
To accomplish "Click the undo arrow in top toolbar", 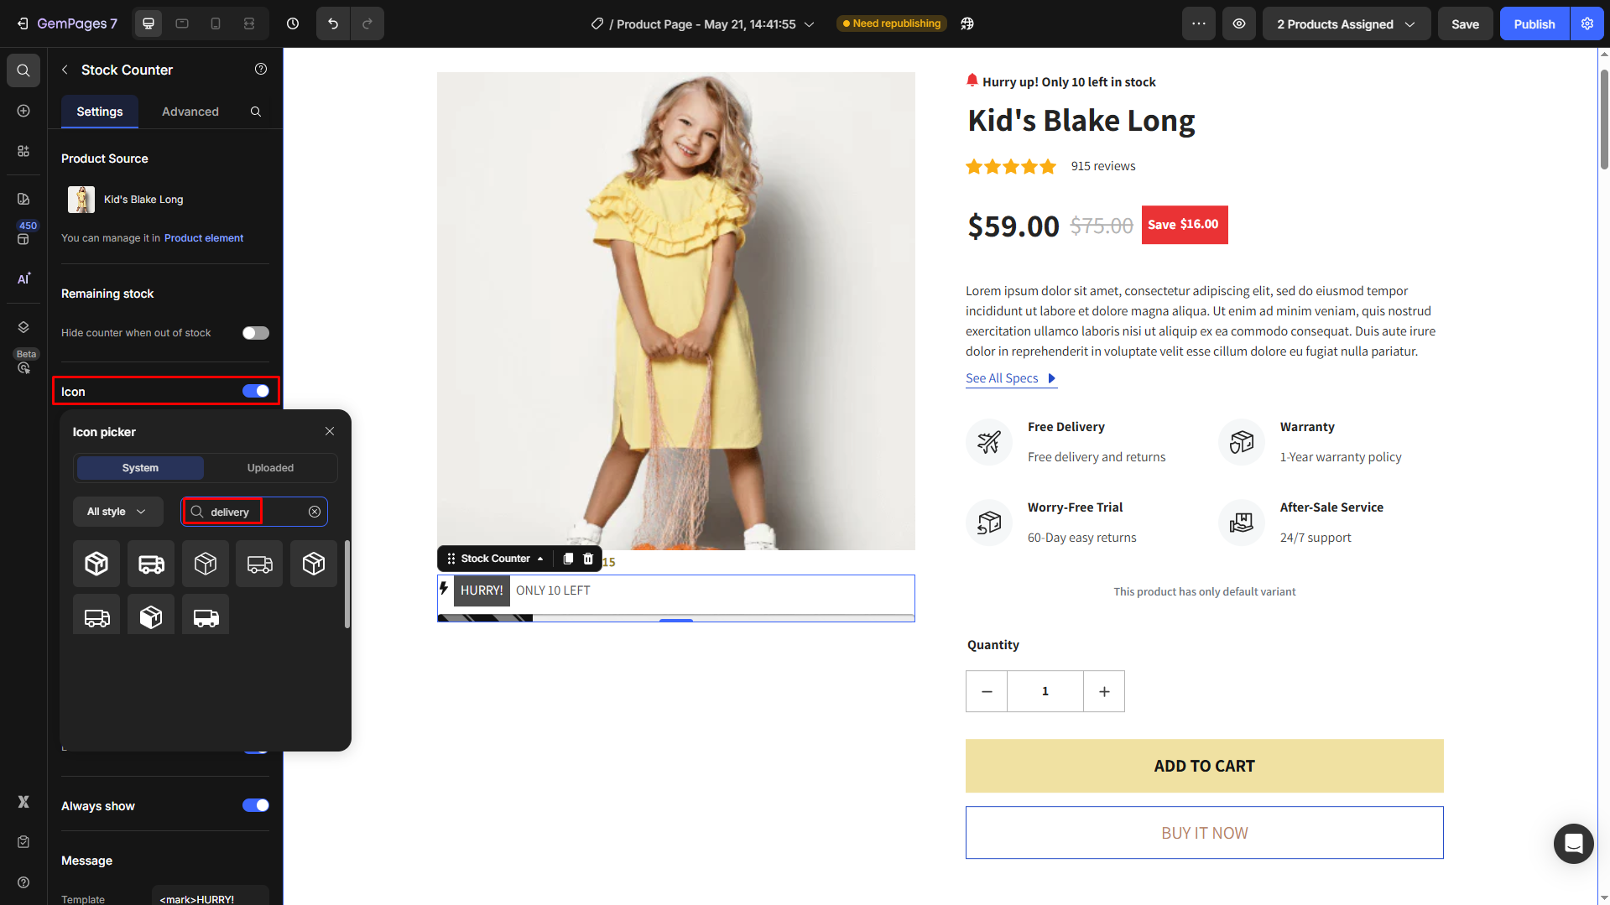I will point(333,23).
